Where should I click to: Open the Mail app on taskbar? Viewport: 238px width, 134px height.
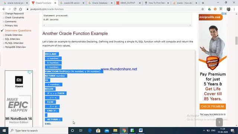pyautogui.click(x=107, y=131)
